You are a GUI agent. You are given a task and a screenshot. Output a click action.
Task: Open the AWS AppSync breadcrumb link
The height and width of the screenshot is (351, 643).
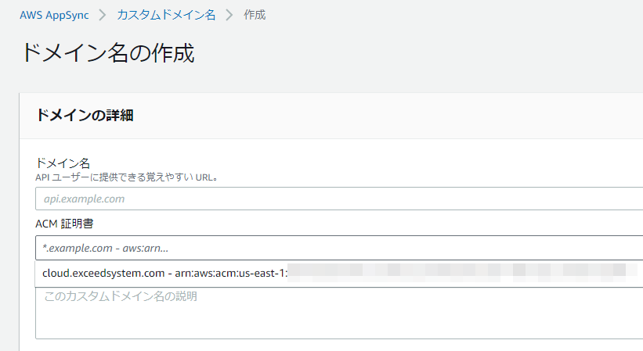(54, 15)
